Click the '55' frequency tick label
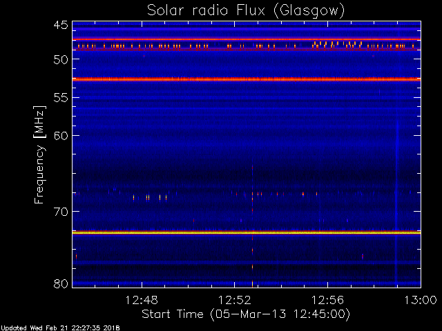The width and height of the screenshot is (442, 331). pos(61,98)
